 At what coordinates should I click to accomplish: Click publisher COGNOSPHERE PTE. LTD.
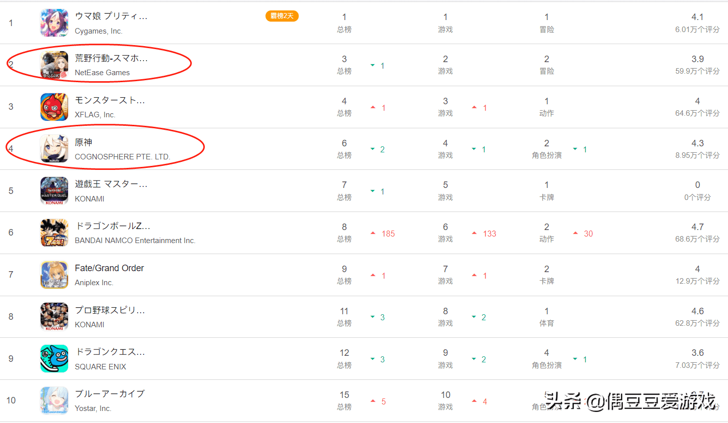click(x=123, y=157)
